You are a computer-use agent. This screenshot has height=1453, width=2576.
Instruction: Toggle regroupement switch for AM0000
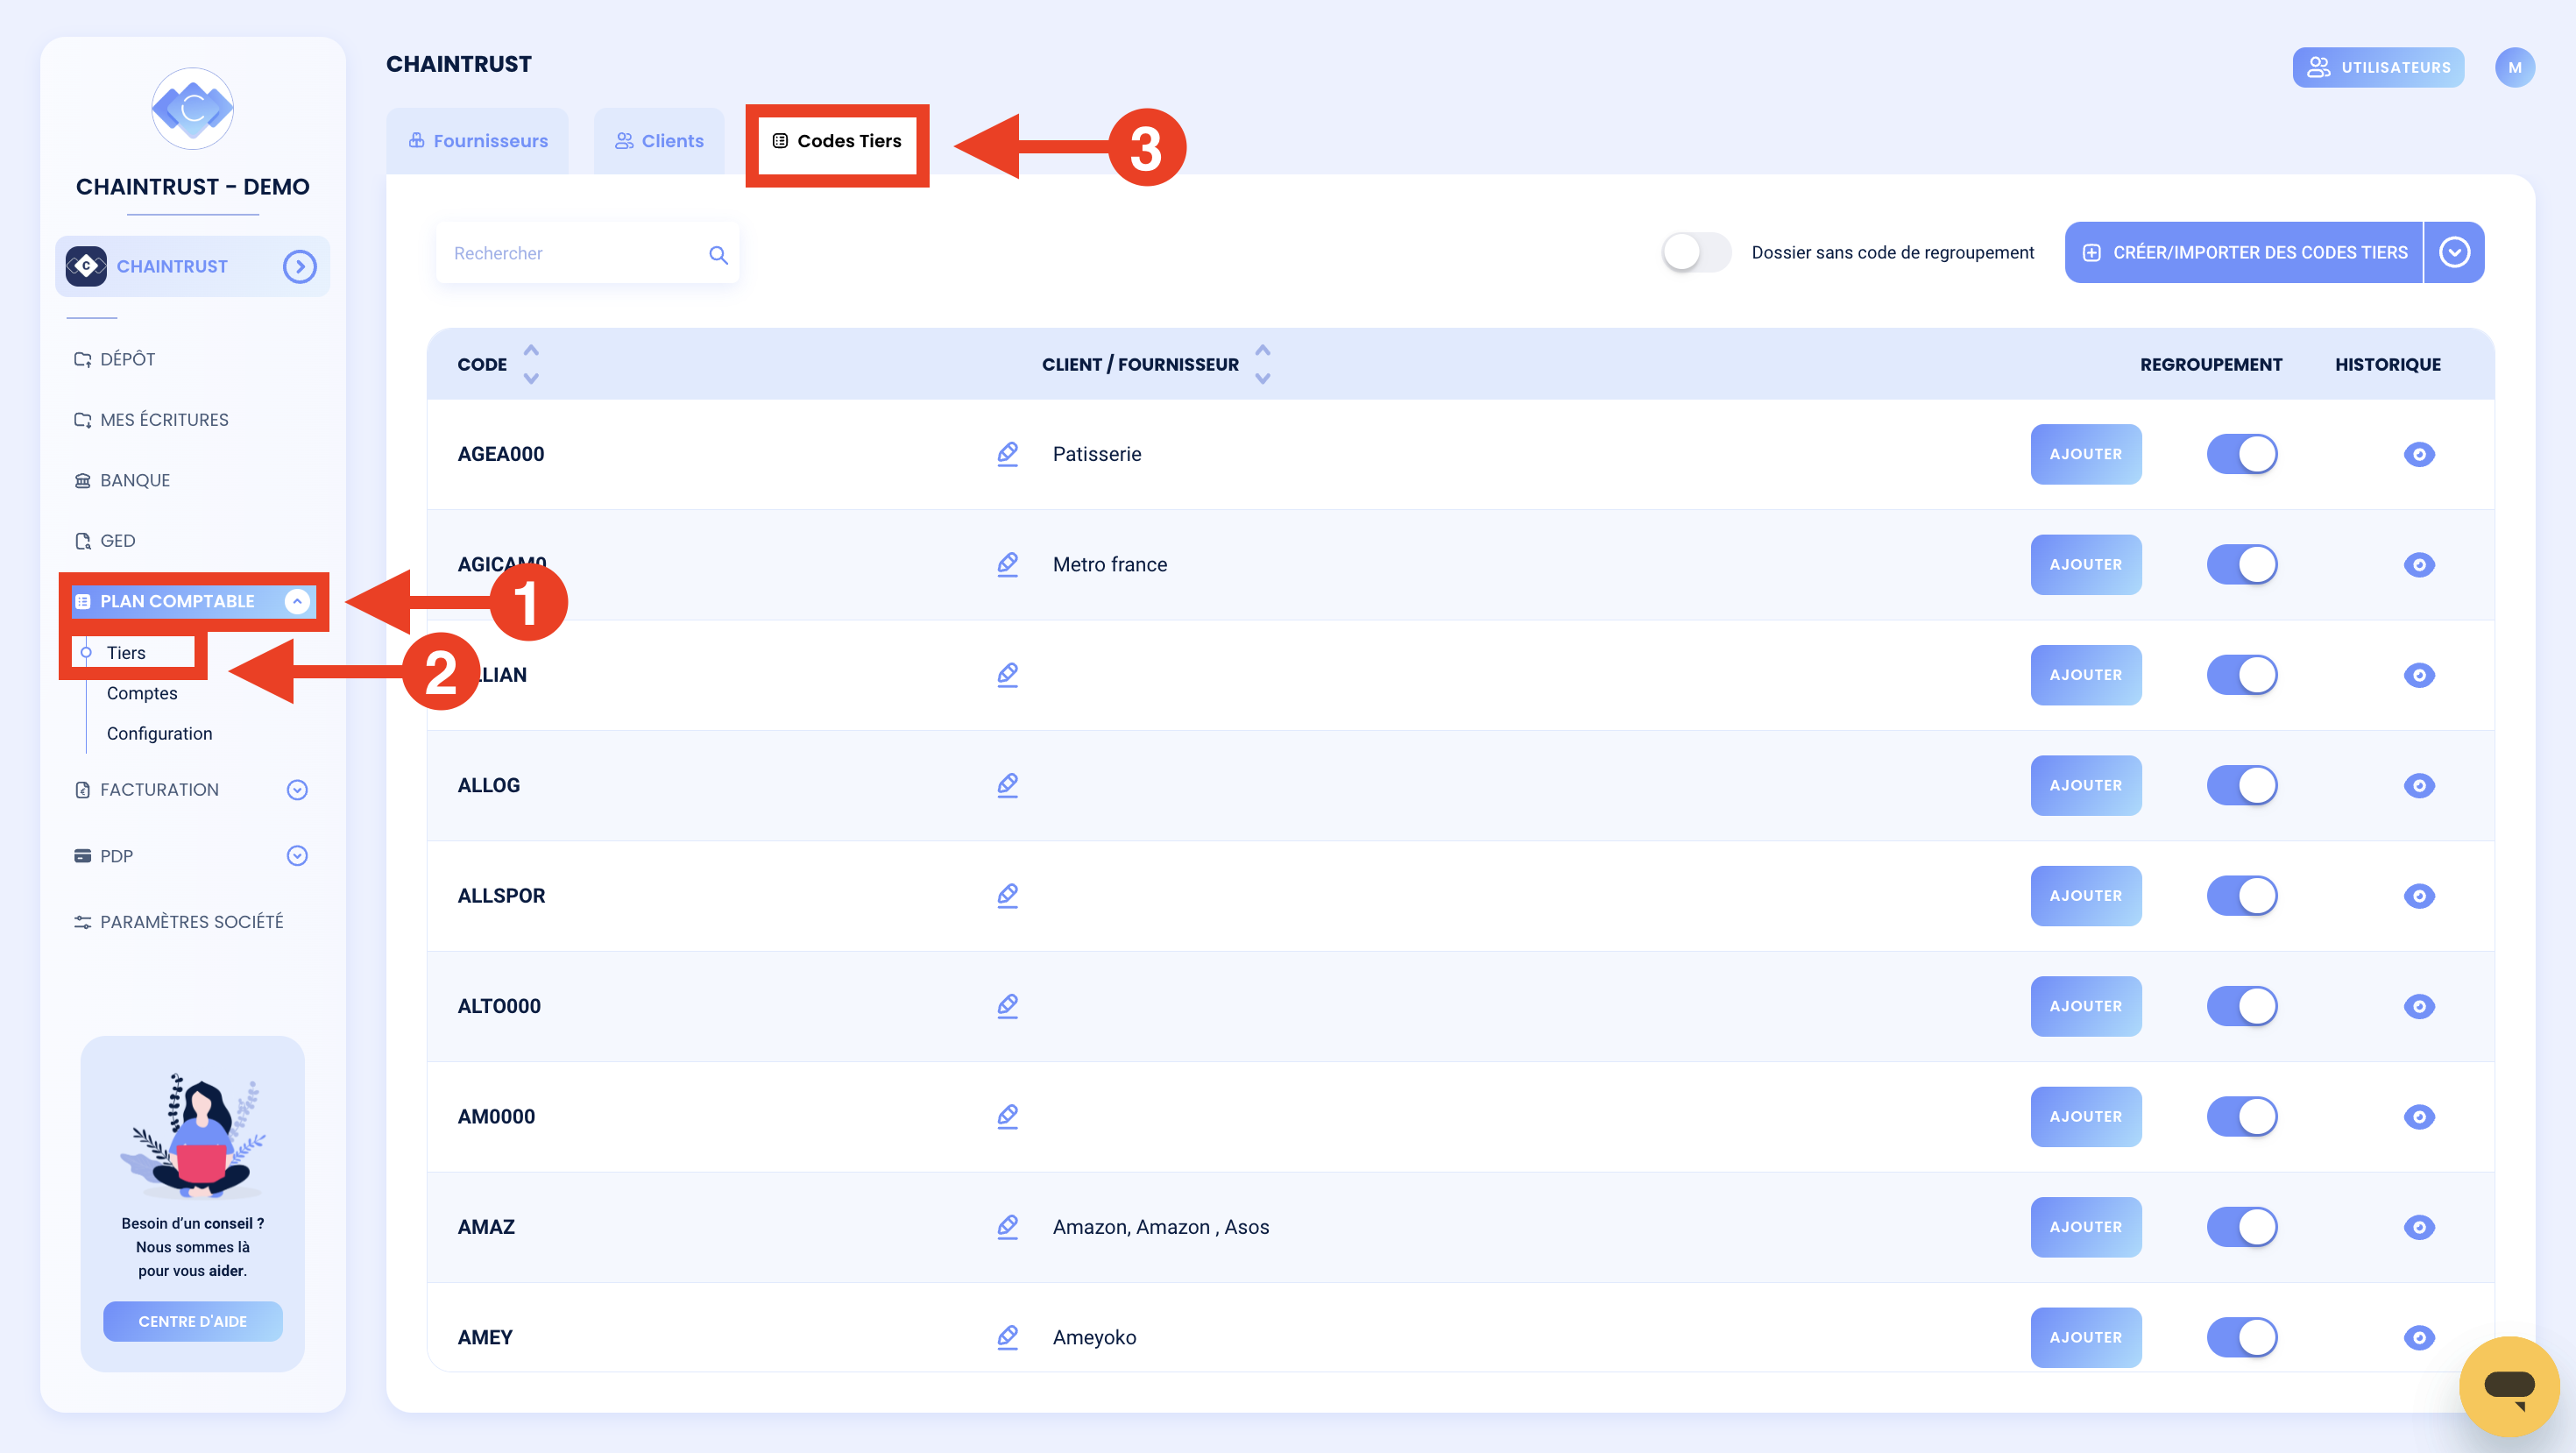click(x=2242, y=1116)
